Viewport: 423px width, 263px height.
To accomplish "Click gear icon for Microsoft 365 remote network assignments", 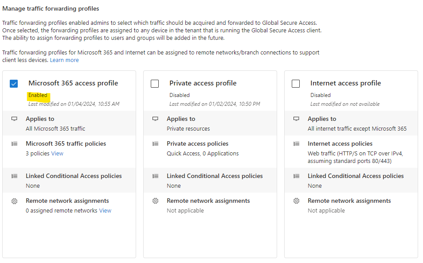I will click(14, 201).
